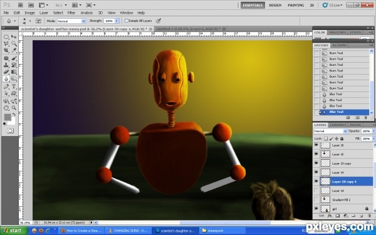The width and height of the screenshot is (376, 235).
Task: Click the Windows start button
Action: click(x=13, y=231)
